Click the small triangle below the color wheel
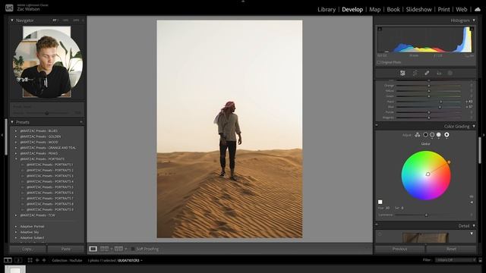The height and width of the screenshot is (273, 486). tap(472, 202)
